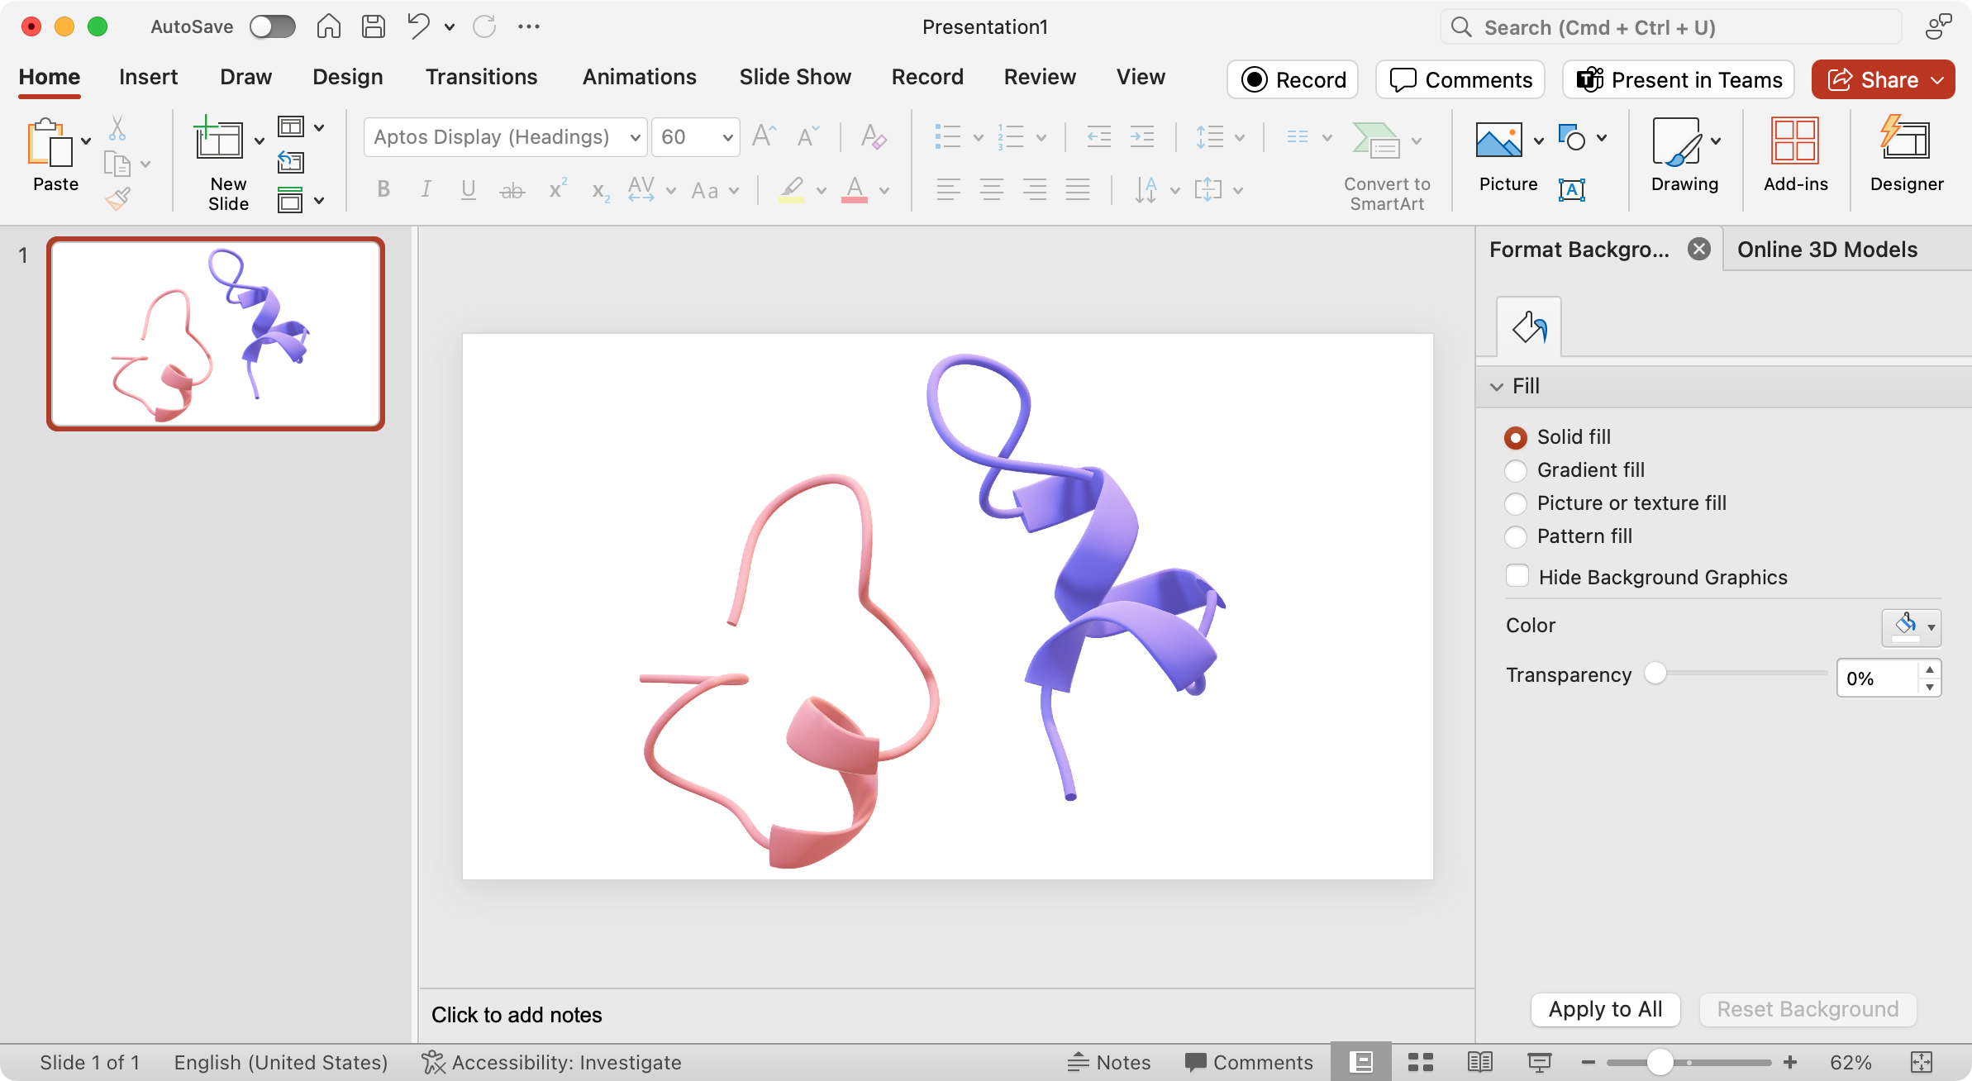Open the Add-ins gallery icon

[1794, 140]
